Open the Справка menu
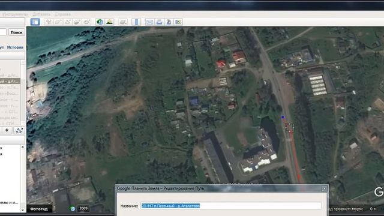Viewport: 384px width, 216px height. [62, 14]
